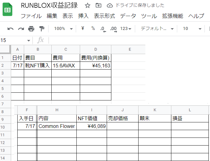Select cell containing 費目
The height and width of the screenshot is (161, 210).
pos(38,58)
